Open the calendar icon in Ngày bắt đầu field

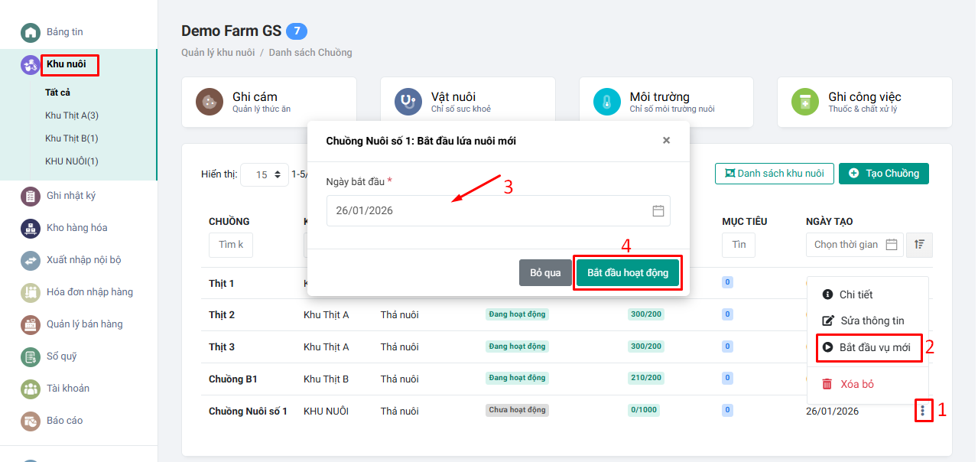click(658, 210)
